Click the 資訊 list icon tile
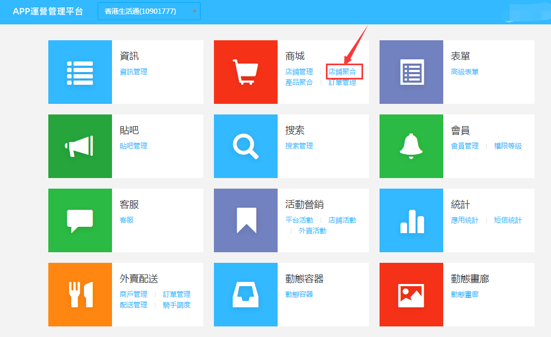551x337 pixels. click(x=80, y=72)
